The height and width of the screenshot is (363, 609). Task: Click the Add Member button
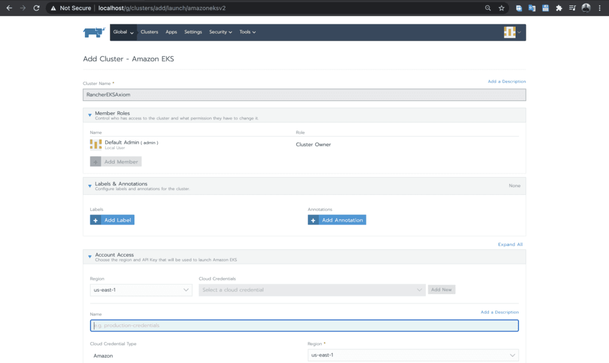[116, 162]
